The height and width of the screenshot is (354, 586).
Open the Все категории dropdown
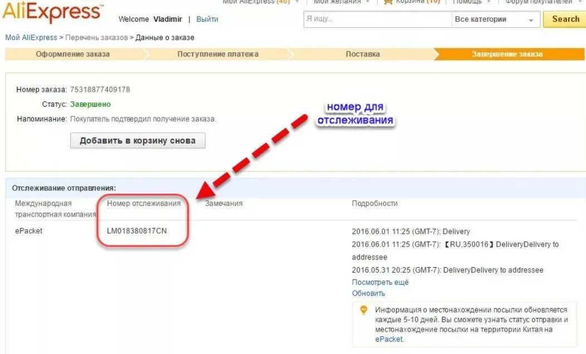click(x=496, y=19)
